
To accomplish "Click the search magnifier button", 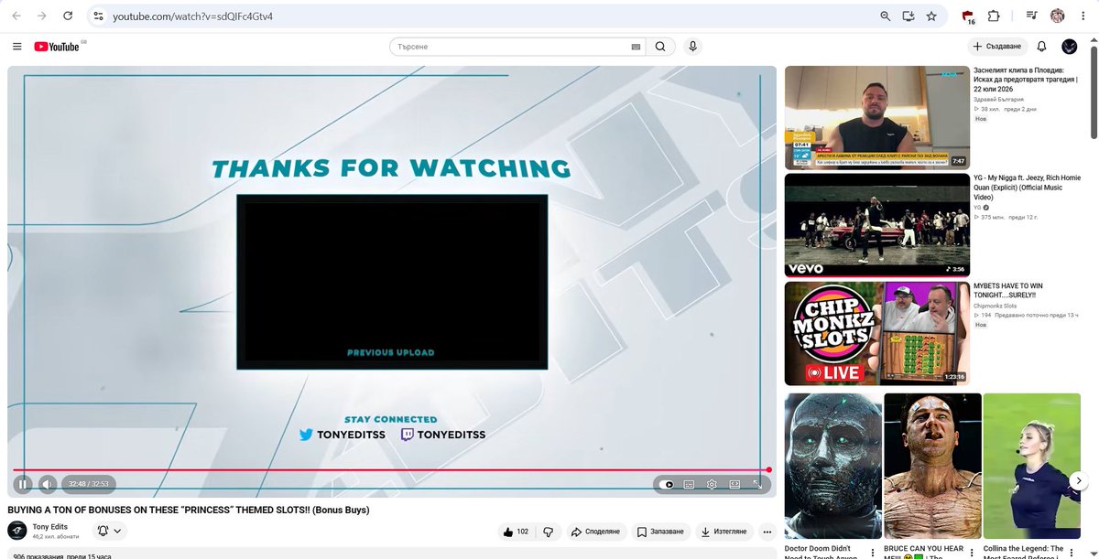I will (660, 47).
